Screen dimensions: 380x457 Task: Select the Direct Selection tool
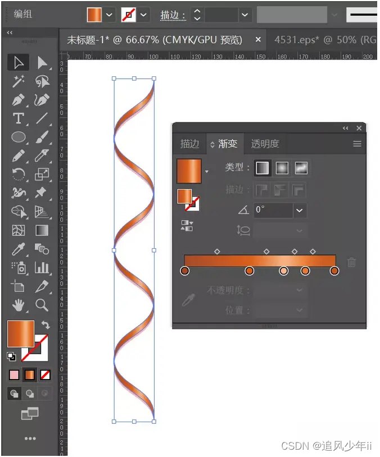tap(42, 62)
